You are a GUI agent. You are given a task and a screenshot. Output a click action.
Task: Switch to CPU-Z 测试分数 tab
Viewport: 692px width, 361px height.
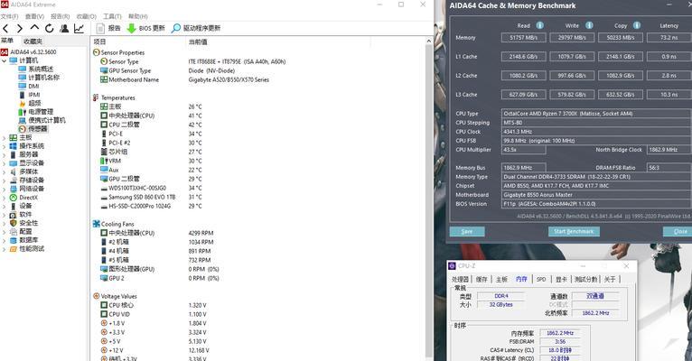click(x=586, y=280)
